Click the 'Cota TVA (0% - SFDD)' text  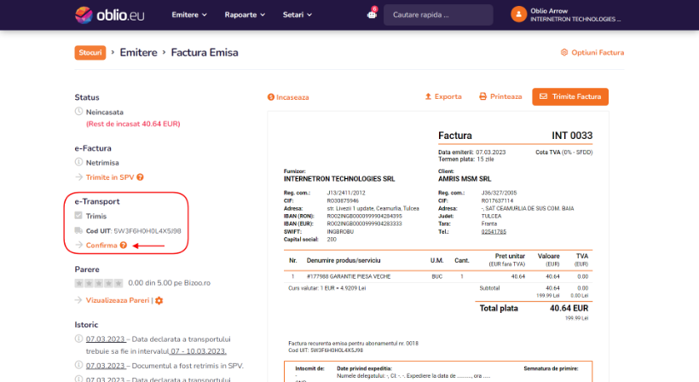(564, 152)
